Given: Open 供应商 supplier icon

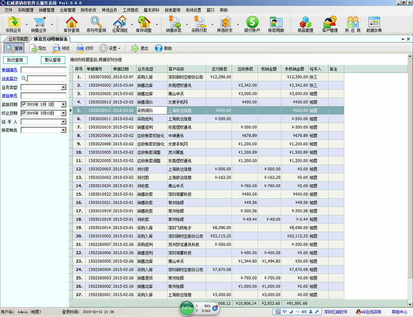Looking at the screenshot, I should [353, 24].
